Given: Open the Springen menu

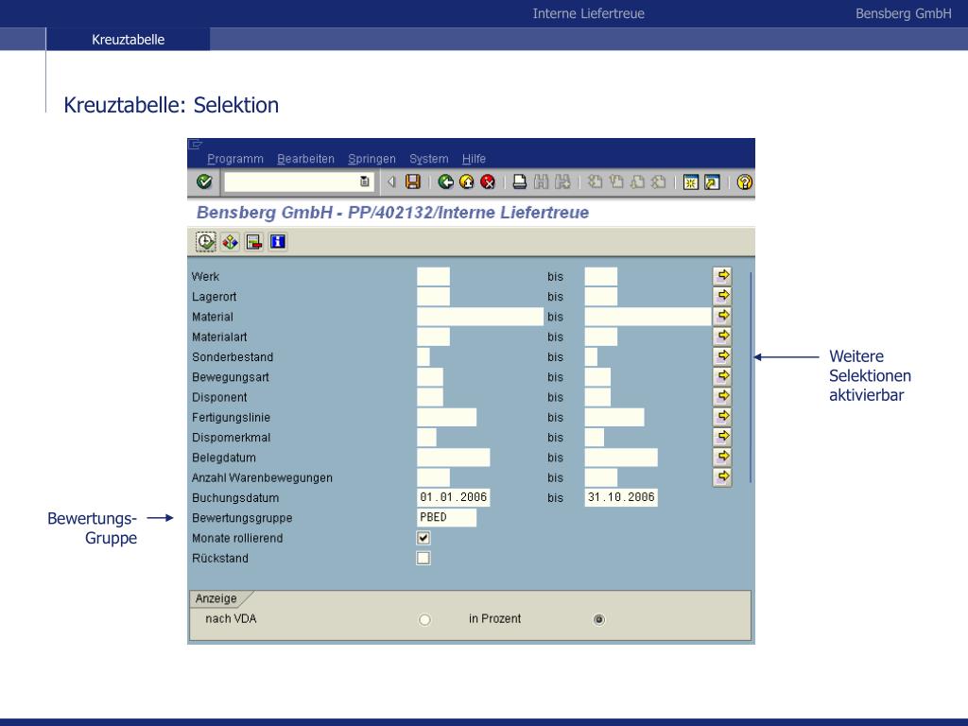Looking at the screenshot, I should tap(372, 159).
